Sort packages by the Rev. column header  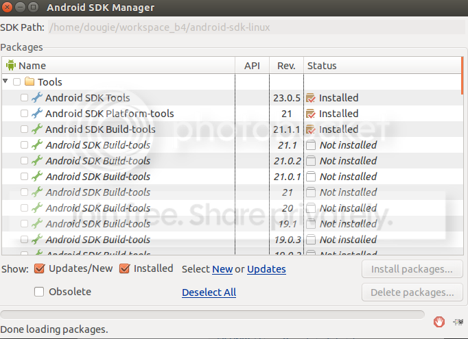286,66
